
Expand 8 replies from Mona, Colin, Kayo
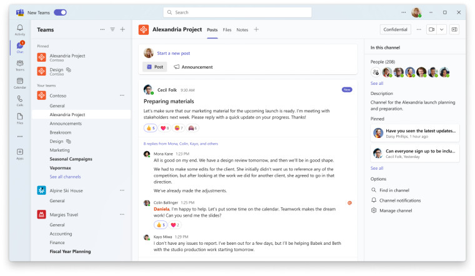[181, 144]
